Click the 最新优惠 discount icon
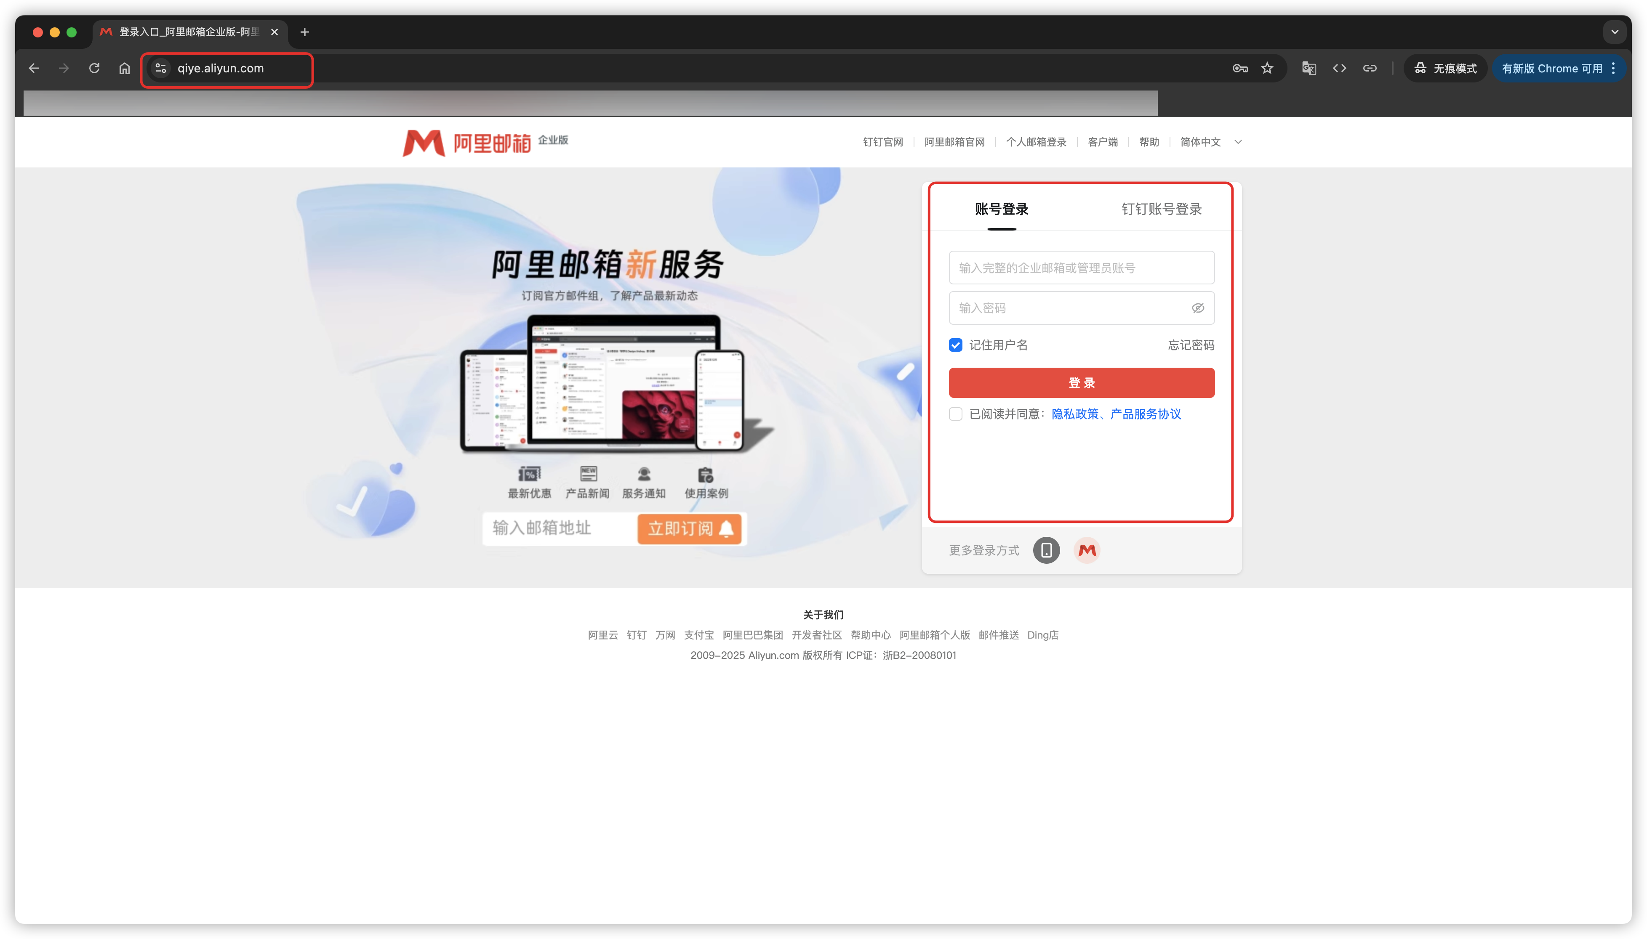Image resolution: width=1647 pixels, height=939 pixels. point(529,475)
